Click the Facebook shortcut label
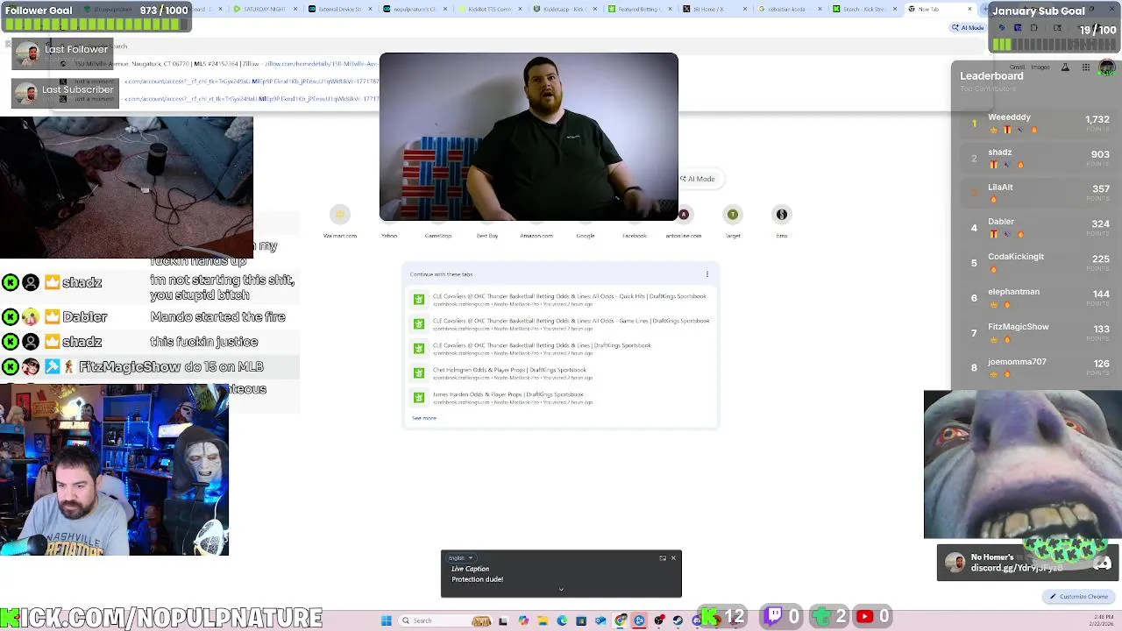The image size is (1122, 631). 635,236
